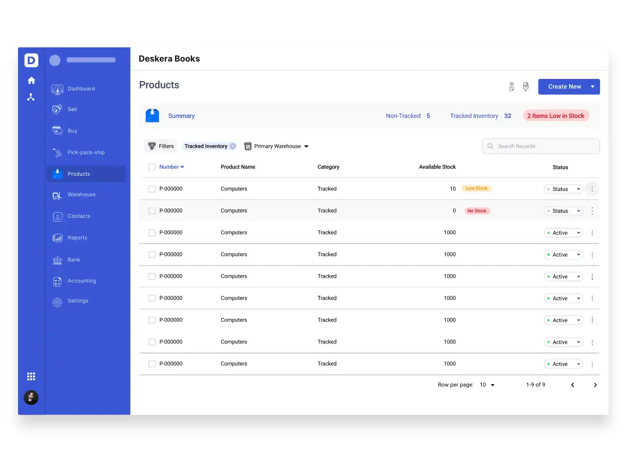The image size is (628, 463).
Task: Click the red No Stock tag
Action: click(x=476, y=211)
